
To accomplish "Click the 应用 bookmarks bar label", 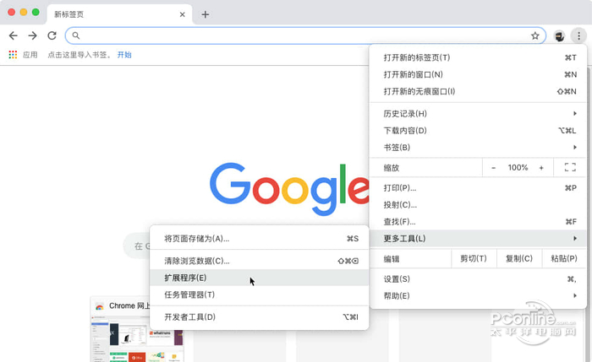I will pos(30,55).
